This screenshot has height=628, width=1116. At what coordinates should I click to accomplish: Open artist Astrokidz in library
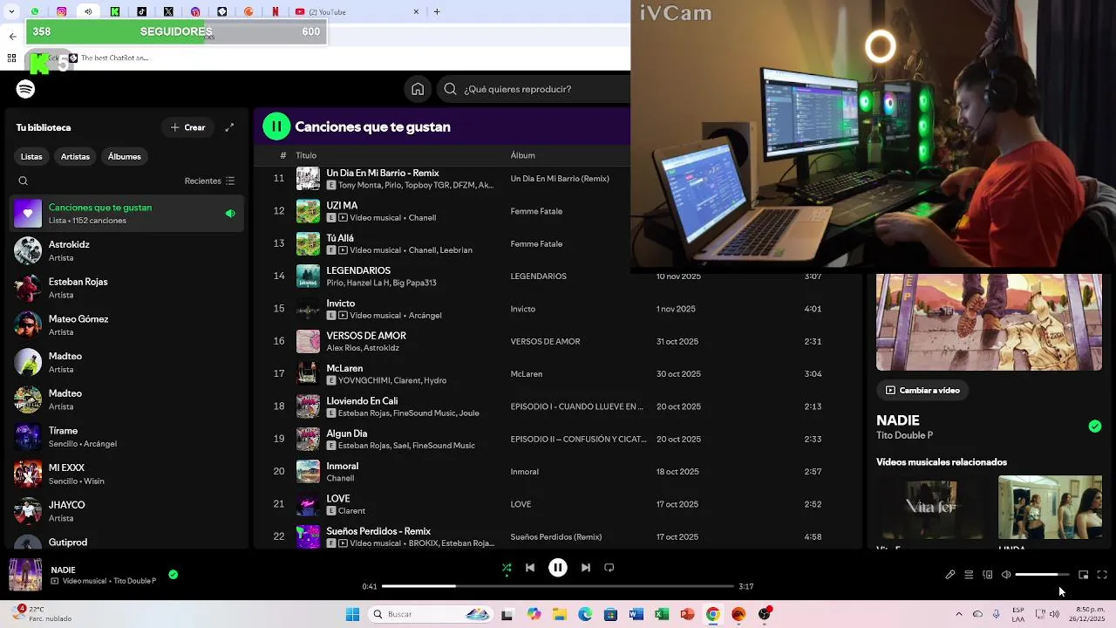coord(126,251)
